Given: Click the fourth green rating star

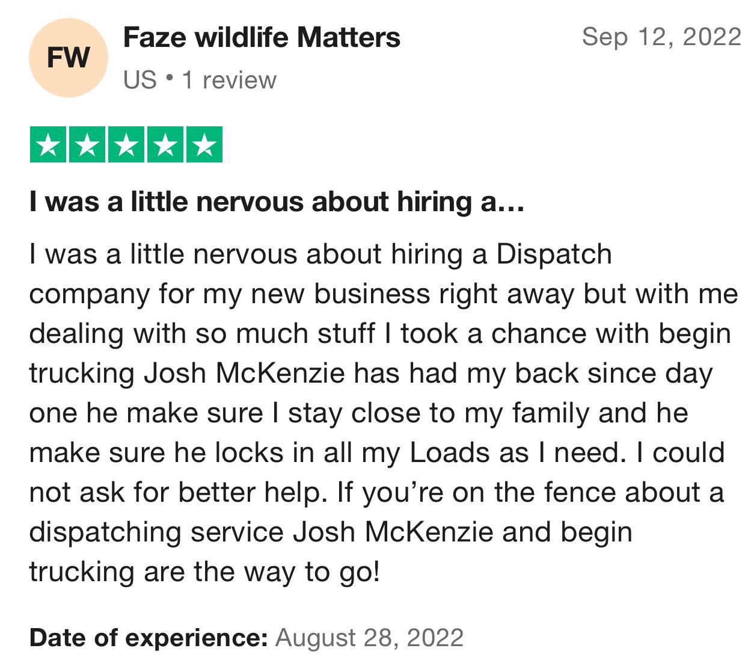Looking at the screenshot, I should click(165, 145).
